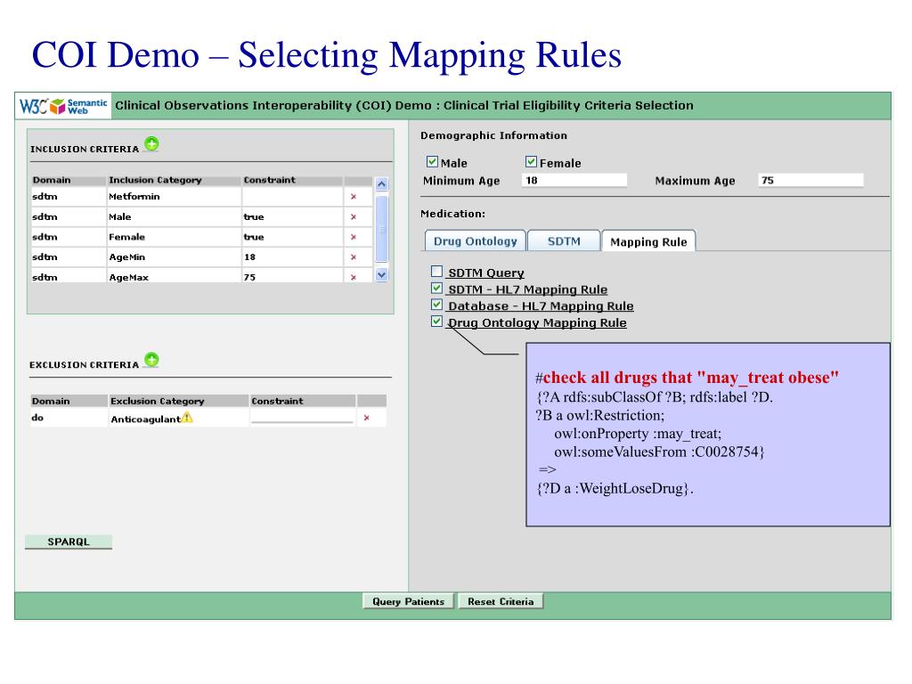Click the Male row's true constraint

pos(254,217)
